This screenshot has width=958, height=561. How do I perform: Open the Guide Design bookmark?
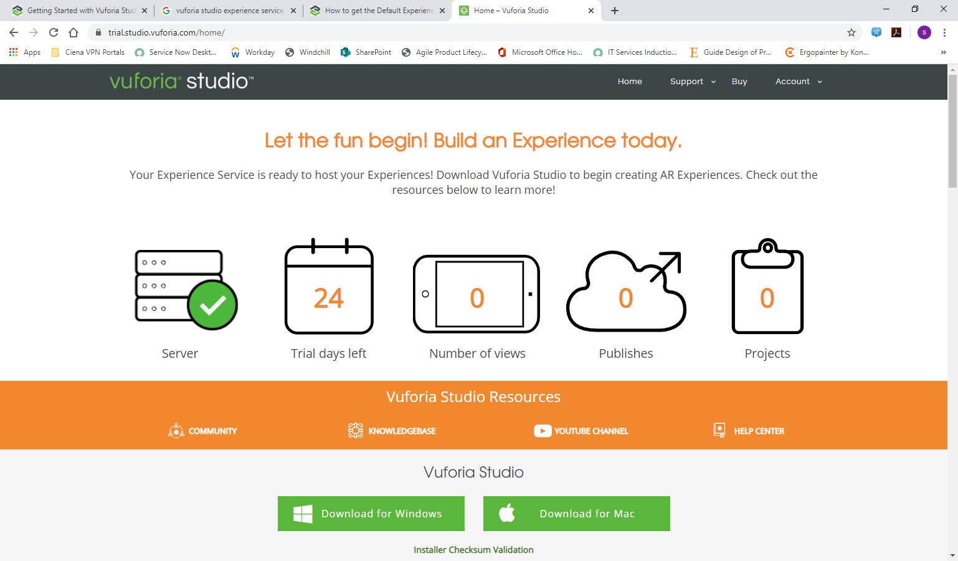click(730, 52)
